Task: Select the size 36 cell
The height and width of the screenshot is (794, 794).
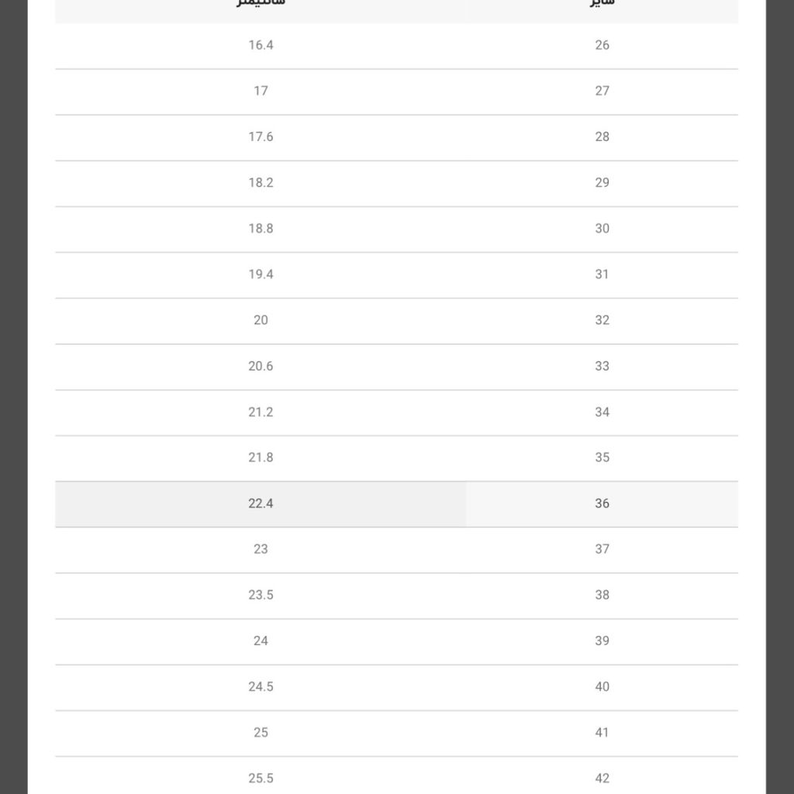Action: pyautogui.click(x=602, y=504)
